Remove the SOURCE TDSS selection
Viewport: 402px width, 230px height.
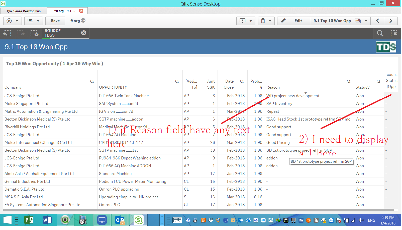84,33
